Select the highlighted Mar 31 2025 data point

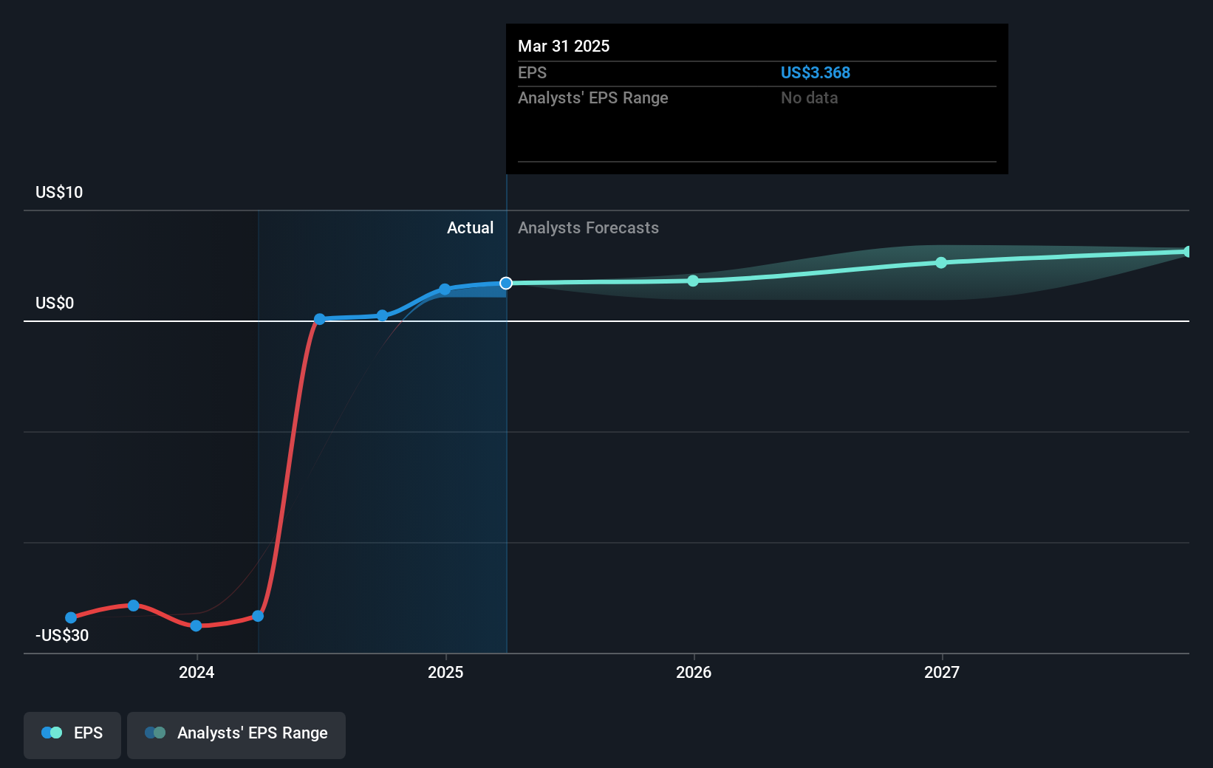click(506, 284)
